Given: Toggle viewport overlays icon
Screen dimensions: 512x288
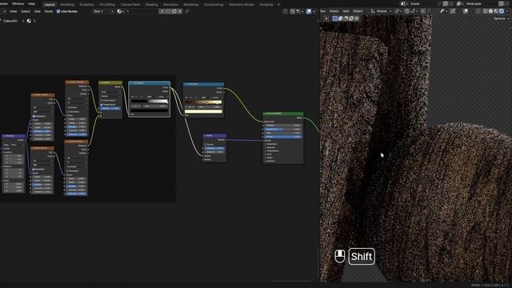Looking at the screenshot, I should coord(466,11).
